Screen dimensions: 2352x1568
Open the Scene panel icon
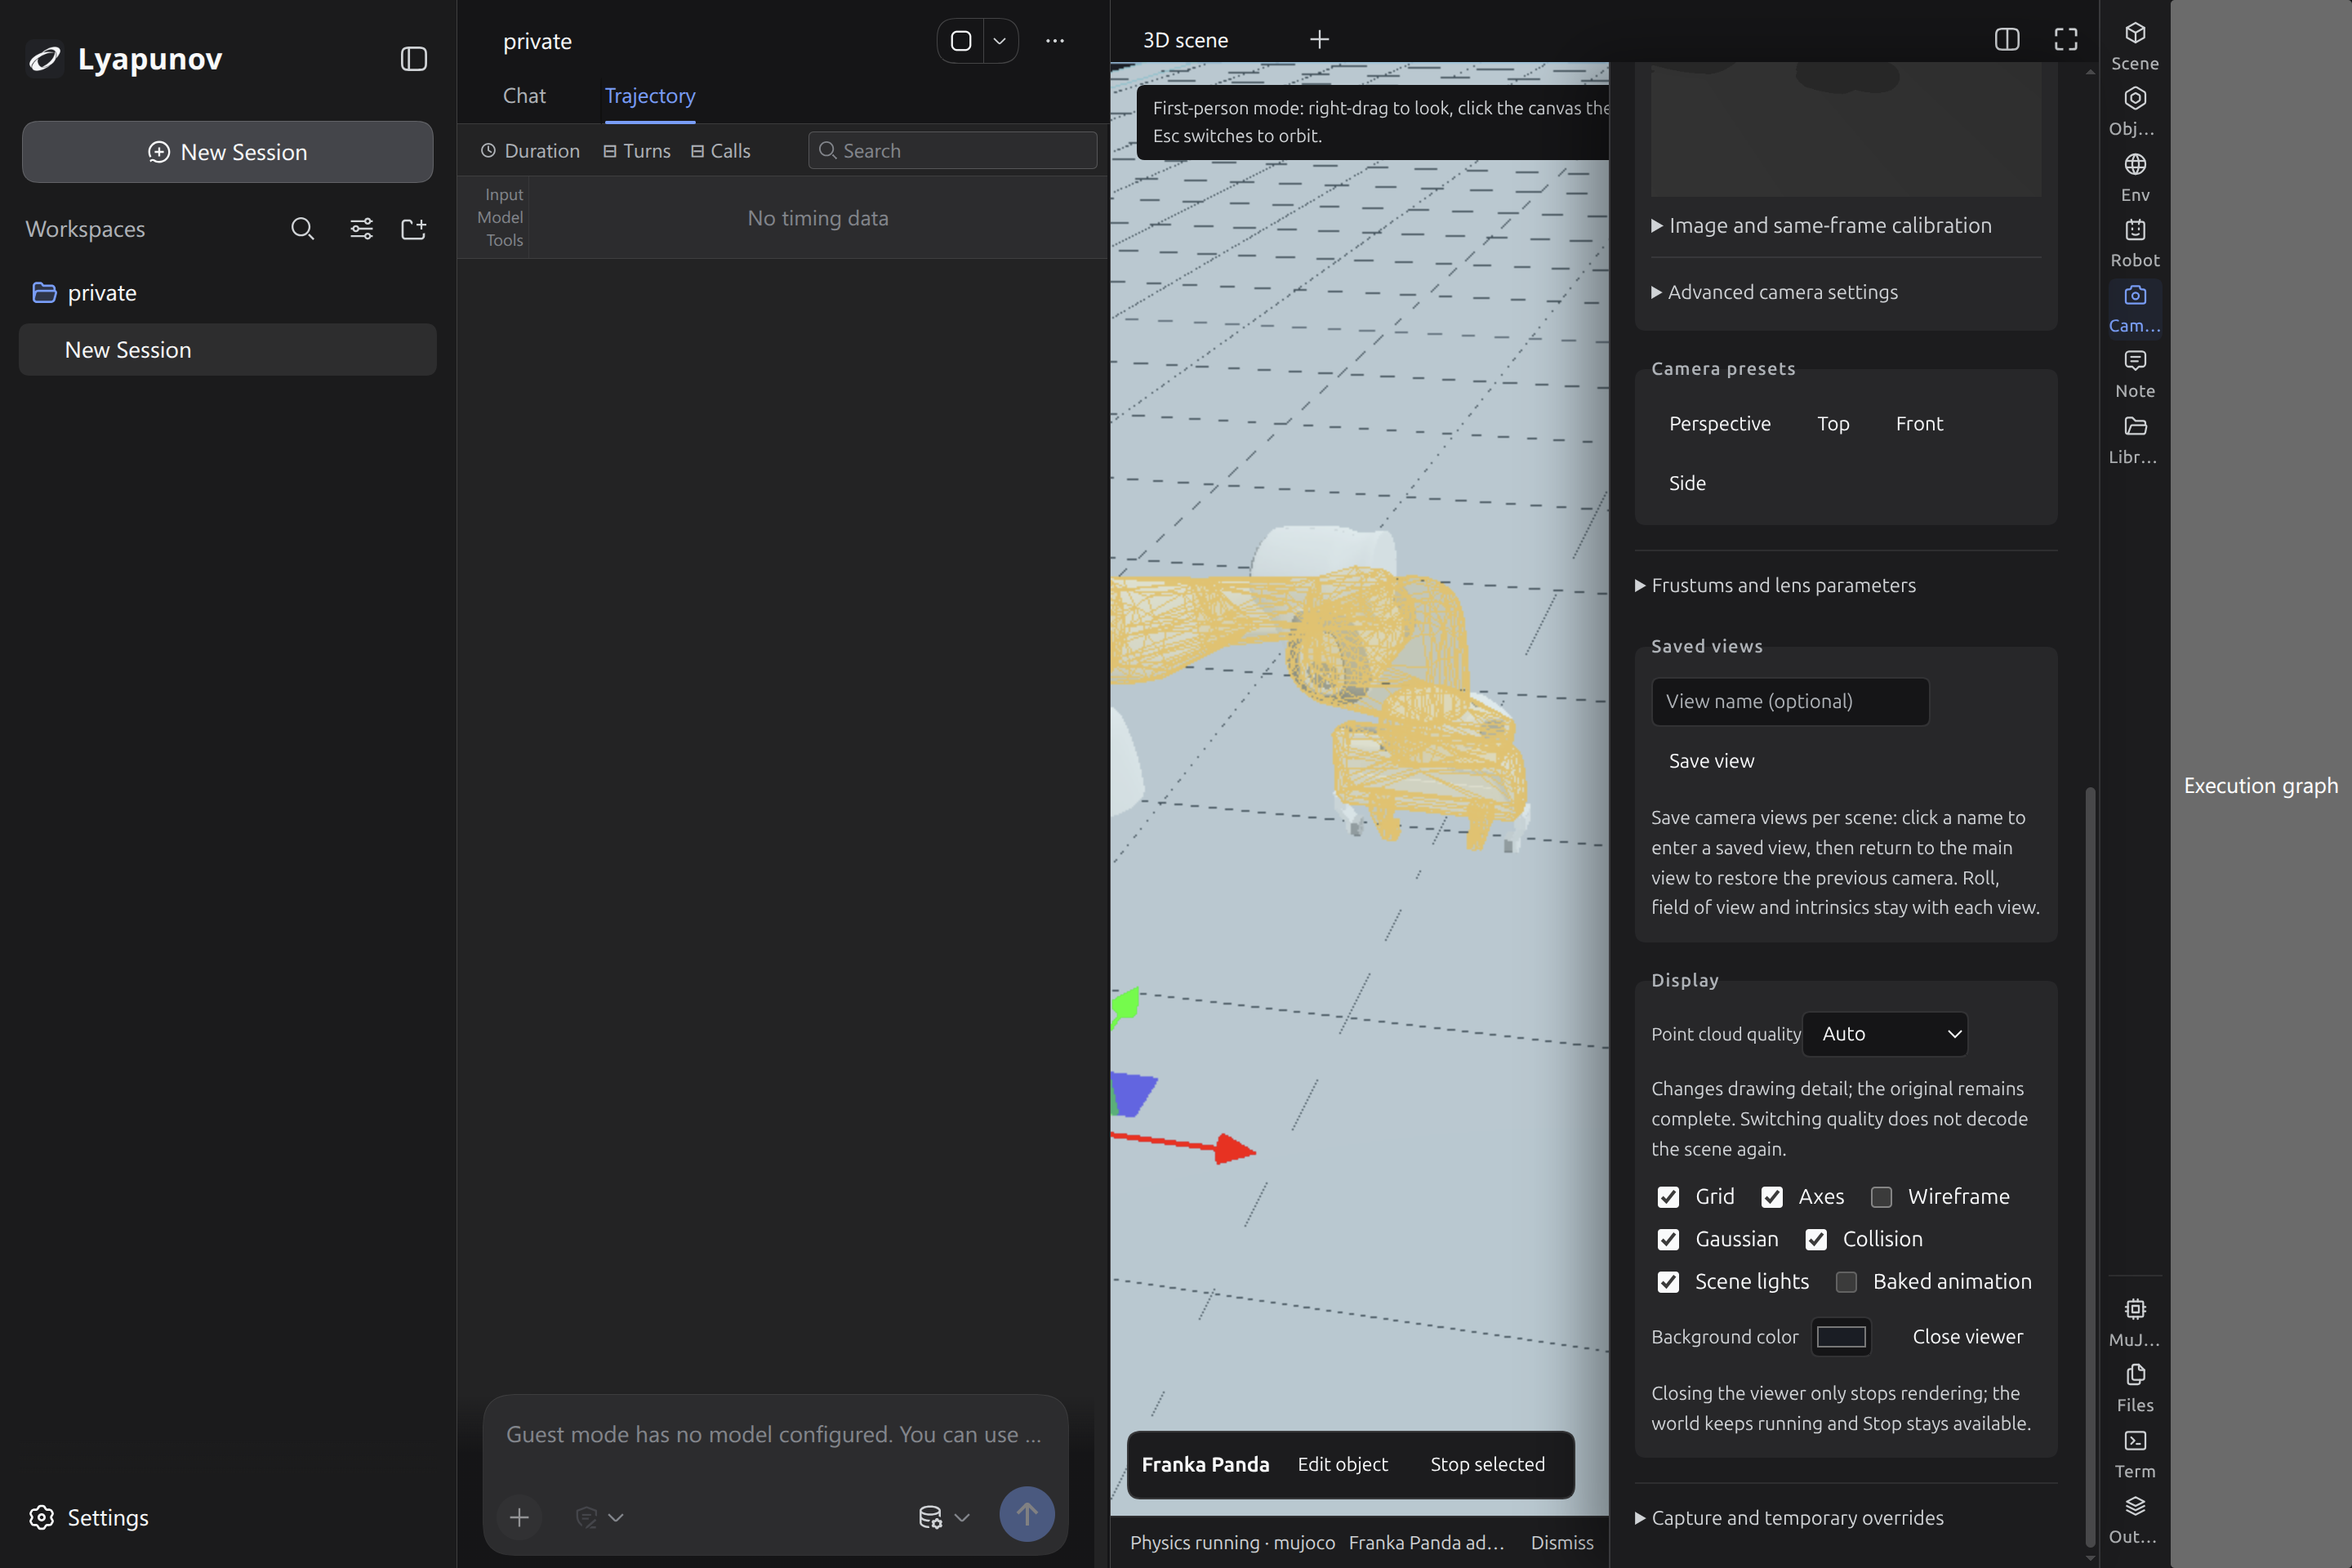(x=2134, y=45)
